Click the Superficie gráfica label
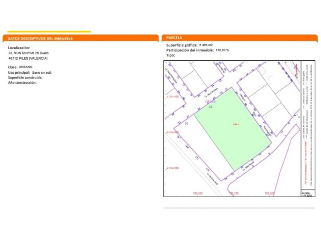321x240 pixels. (182, 45)
